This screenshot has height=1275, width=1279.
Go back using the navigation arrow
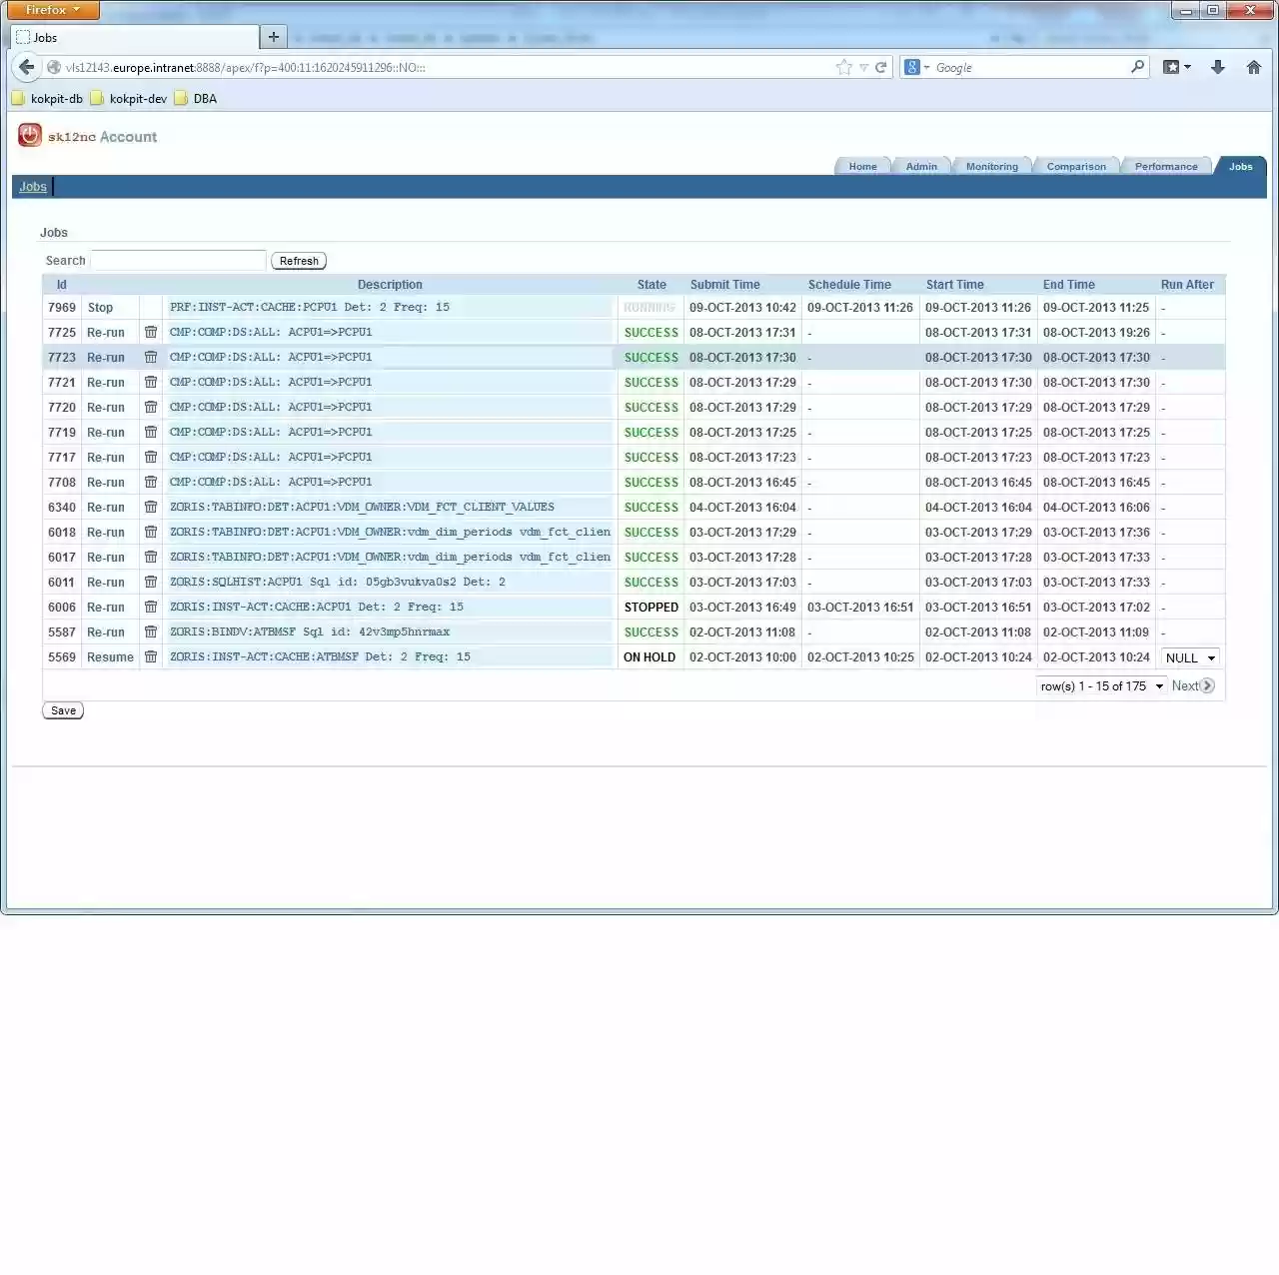pos(26,67)
